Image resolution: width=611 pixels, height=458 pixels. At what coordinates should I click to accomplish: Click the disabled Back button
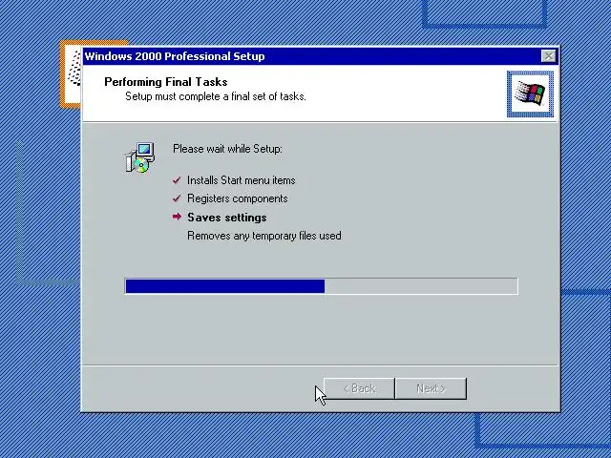point(359,388)
